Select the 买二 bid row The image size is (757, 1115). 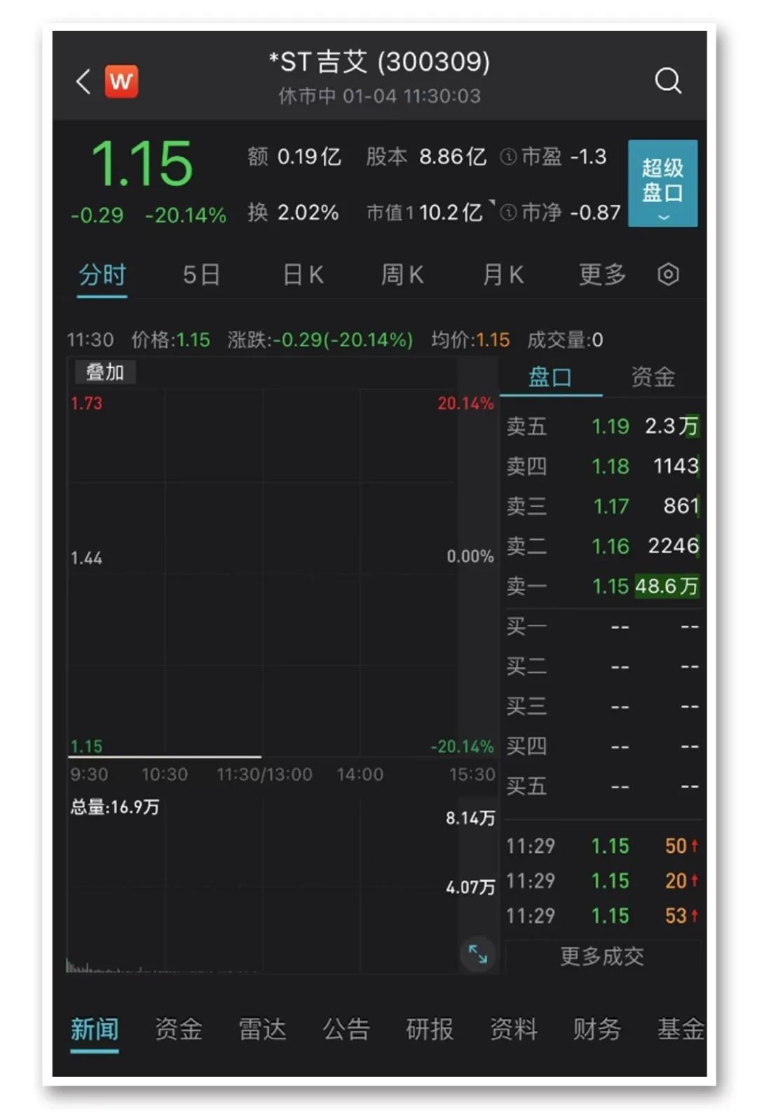603,666
